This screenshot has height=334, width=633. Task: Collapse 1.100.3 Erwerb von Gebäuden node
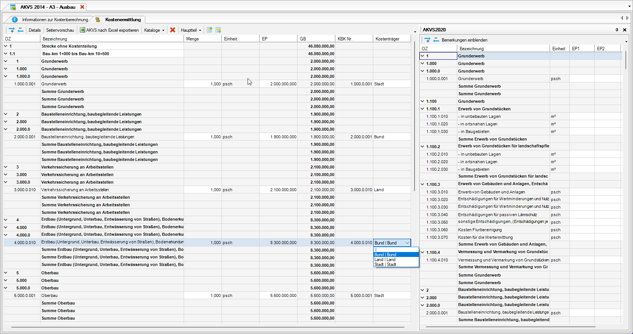[x=423, y=184]
